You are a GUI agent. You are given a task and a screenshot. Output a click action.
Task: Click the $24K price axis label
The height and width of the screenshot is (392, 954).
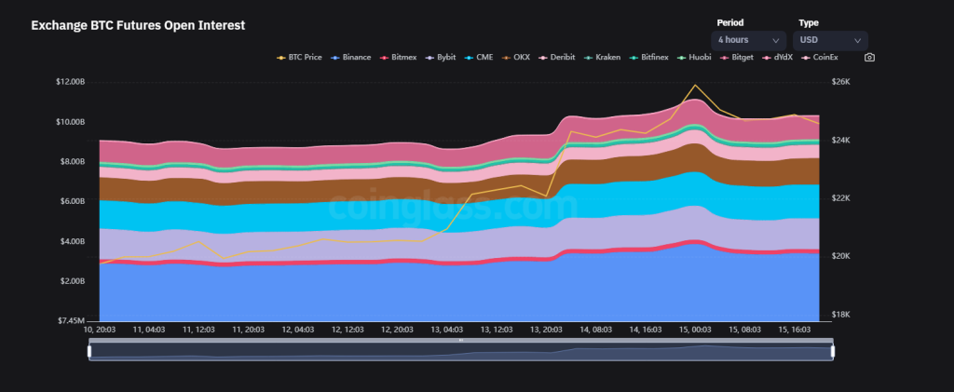[840, 140]
